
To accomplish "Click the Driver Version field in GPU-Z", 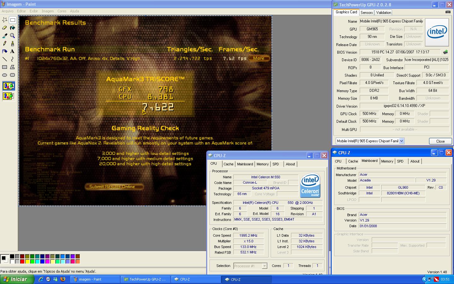I will pyautogui.click(x=405, y=106).
